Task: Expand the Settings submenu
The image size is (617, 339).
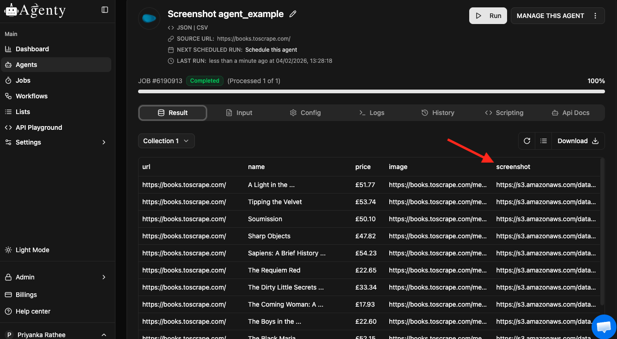Action: pyautogui.click(x=103, y=142)
